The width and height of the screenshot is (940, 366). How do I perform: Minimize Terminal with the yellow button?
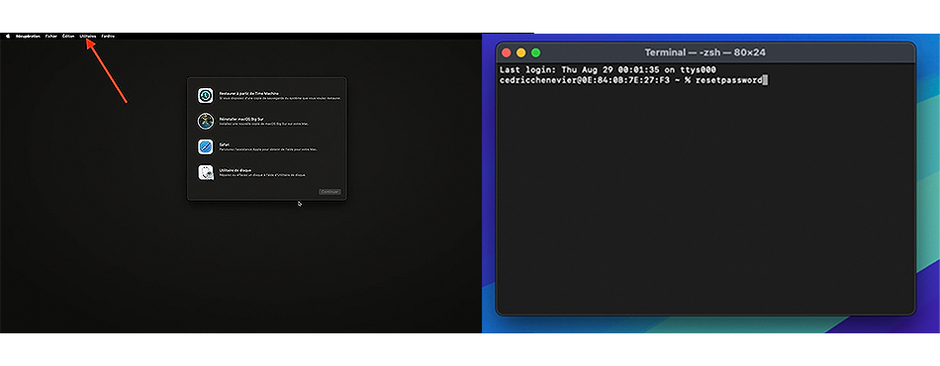pos(520,52)
